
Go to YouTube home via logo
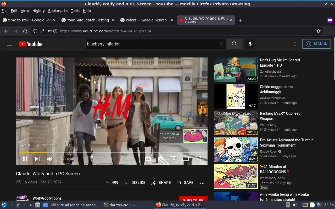(31, 44)
